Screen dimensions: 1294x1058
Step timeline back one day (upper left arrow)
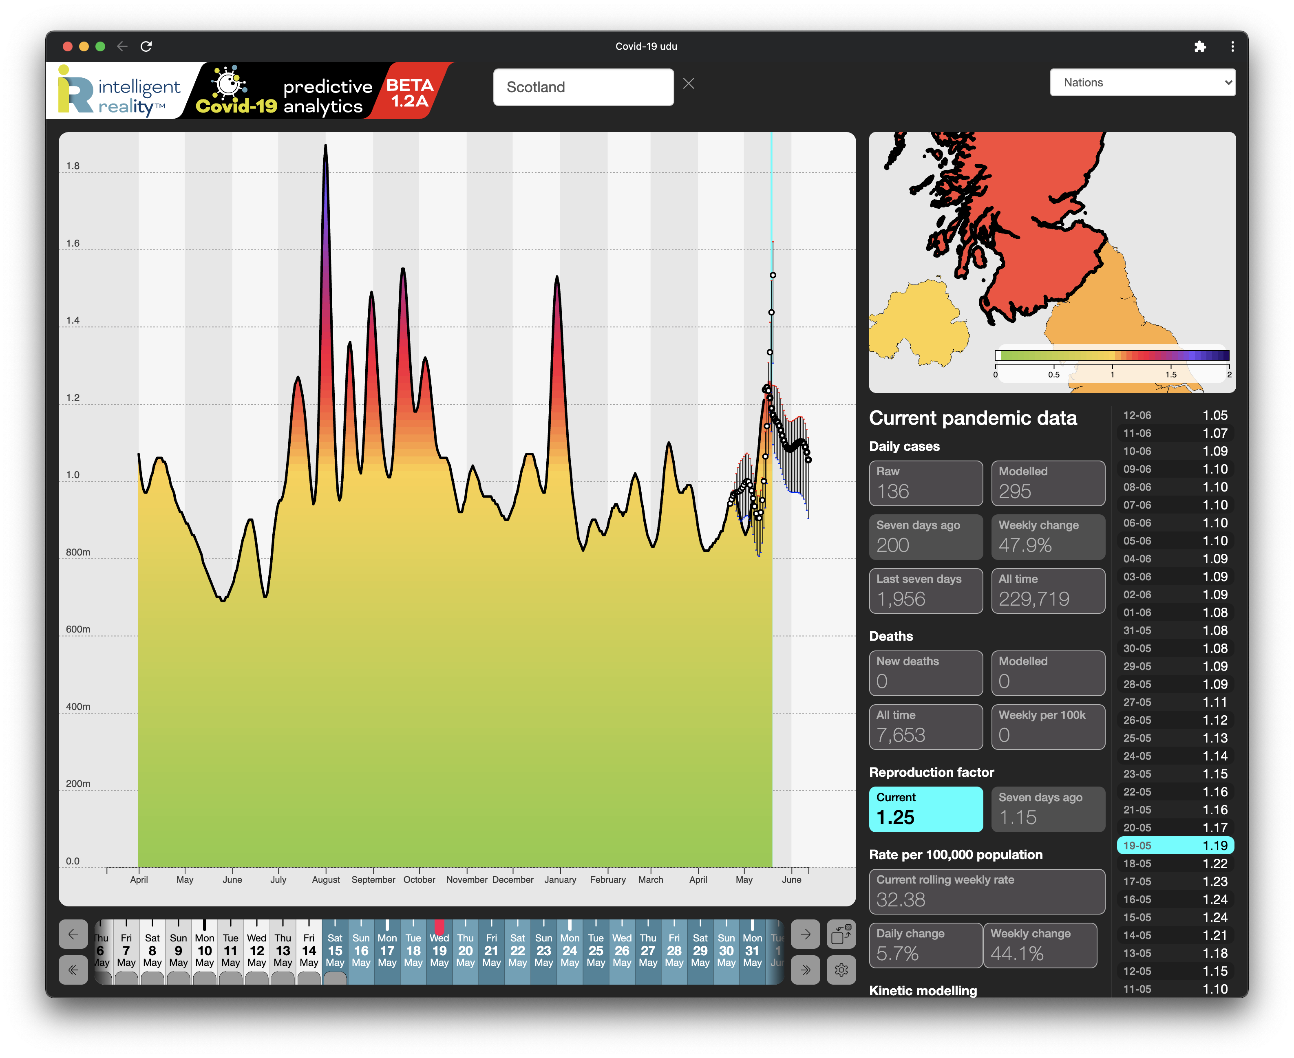[x=73, y=934]
